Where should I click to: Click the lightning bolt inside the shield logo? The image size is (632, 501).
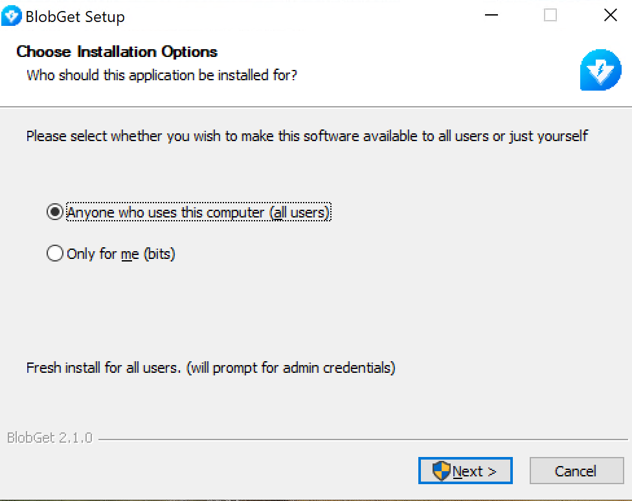600,69
